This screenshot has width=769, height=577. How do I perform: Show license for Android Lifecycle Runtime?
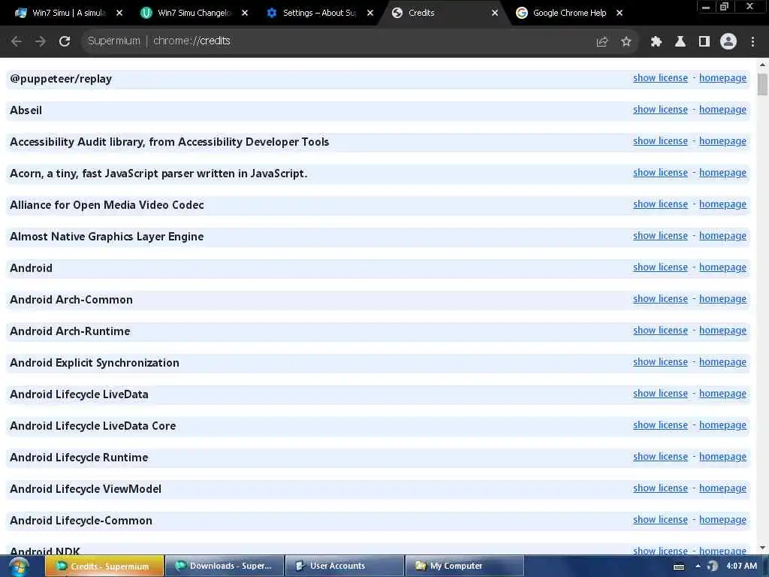[x=660, y=457]
